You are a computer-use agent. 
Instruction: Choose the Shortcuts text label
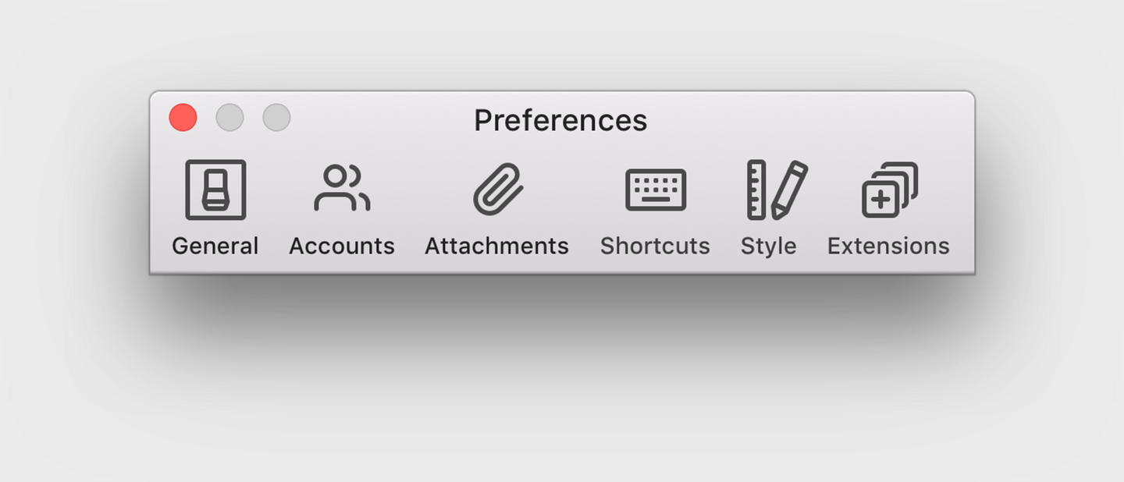655,246
